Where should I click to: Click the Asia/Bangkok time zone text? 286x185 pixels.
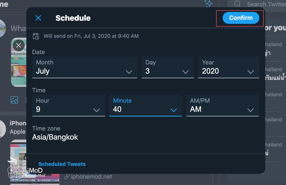55,137
